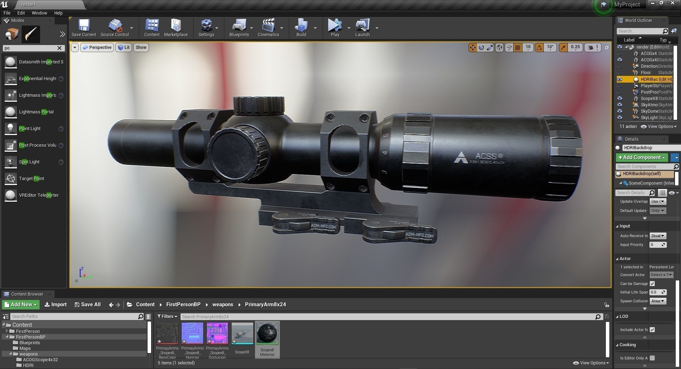
Task: Clear the 'po' search with X
Action: [60, 48]
